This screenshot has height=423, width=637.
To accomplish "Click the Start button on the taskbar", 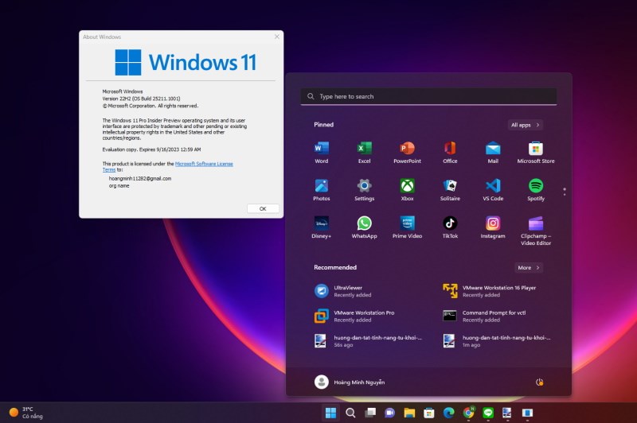I will click(330, 413).
